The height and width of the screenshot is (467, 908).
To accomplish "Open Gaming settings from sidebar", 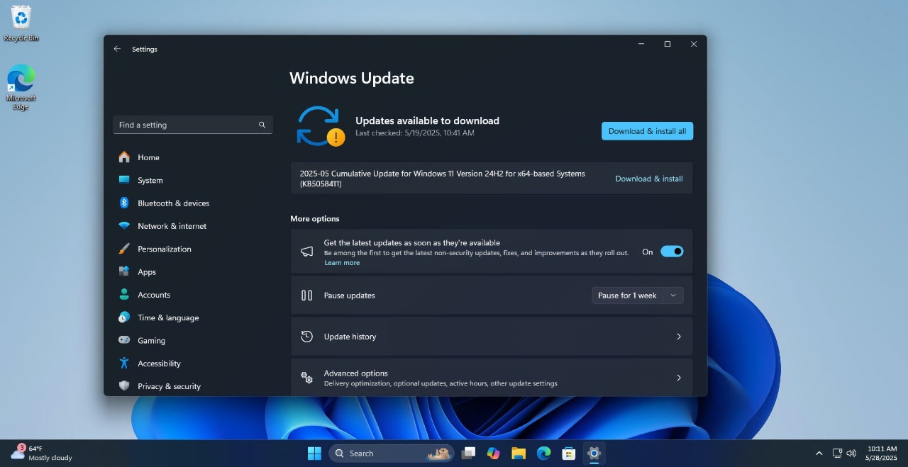I will (x=151, y=341).
